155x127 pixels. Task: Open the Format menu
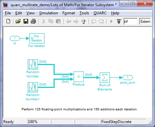click(69, 13)
